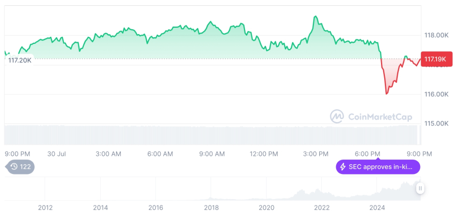Viewport: 459px width, 214px height.
Task: Pick 2016 on the navigator timeline
Action: pos(155,207)
